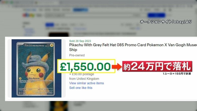The height and width of the screenshot is (111, 197).
Task: Click the blurred eBay logo
Action: [x=29, y=15]
